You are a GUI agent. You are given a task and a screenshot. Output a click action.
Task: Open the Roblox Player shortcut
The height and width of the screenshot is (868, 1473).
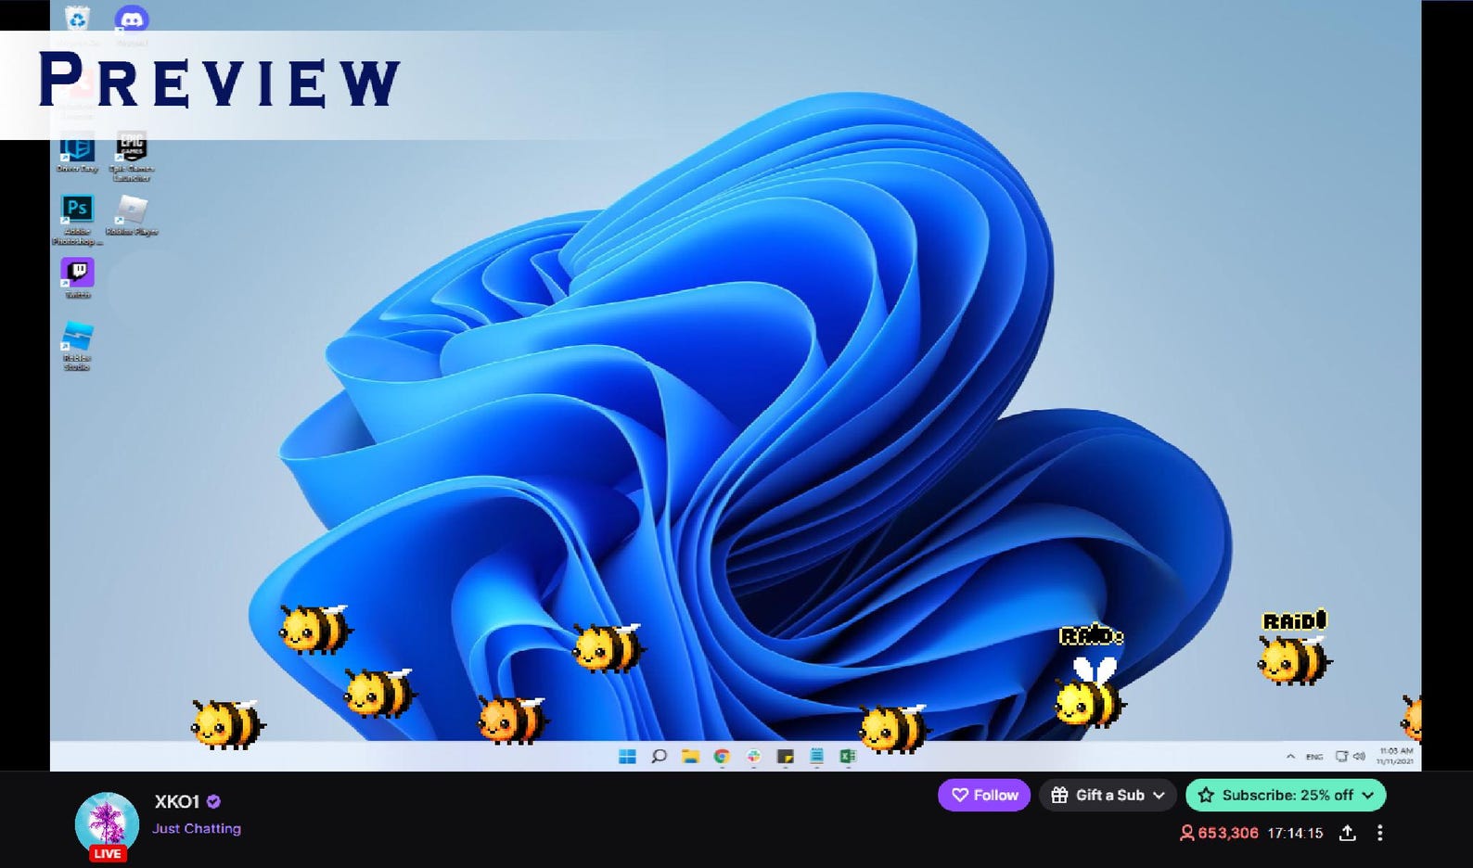132,215
